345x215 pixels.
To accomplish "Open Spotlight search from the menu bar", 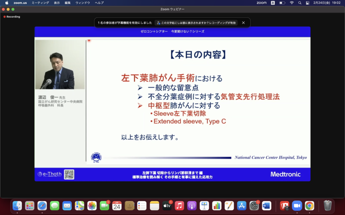I will pos(299,4).
